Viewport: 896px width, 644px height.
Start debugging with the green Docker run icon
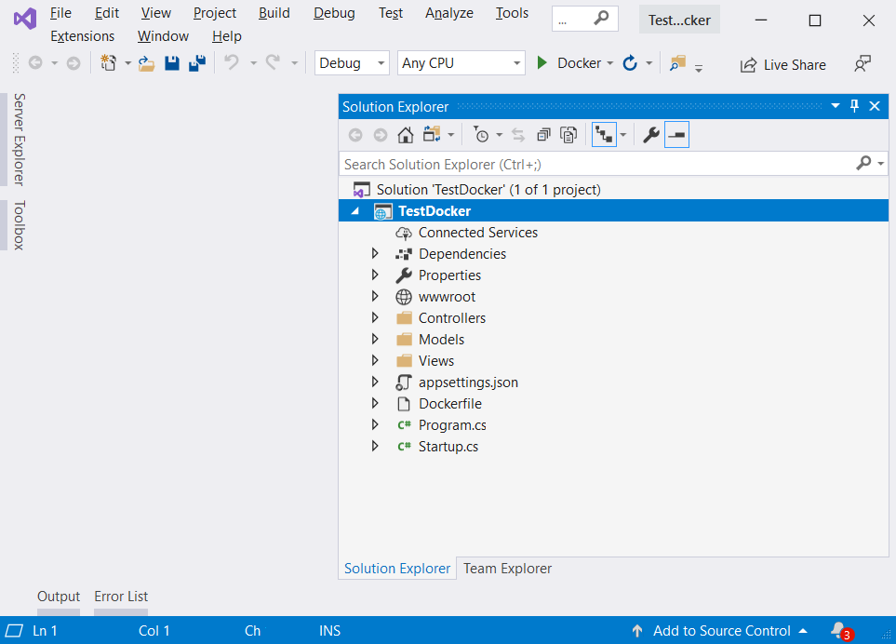pyautogui.click(x=542, y=62)
